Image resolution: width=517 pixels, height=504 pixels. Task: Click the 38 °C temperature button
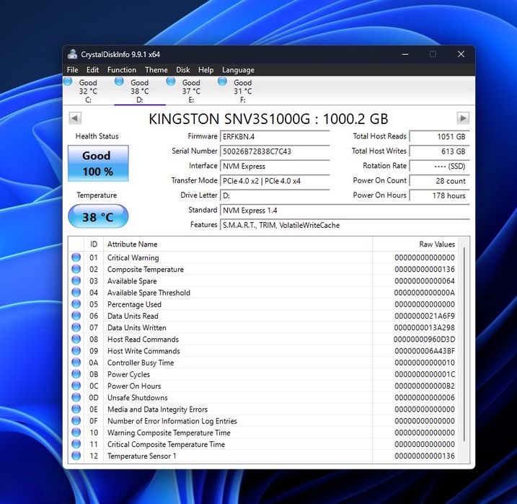pos(98,216)
